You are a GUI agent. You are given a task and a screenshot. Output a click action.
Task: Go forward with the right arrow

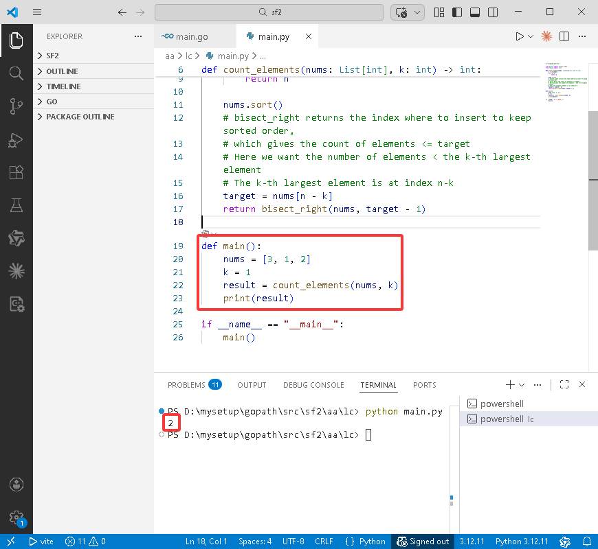pyautogui.click(x=140, y=12)
